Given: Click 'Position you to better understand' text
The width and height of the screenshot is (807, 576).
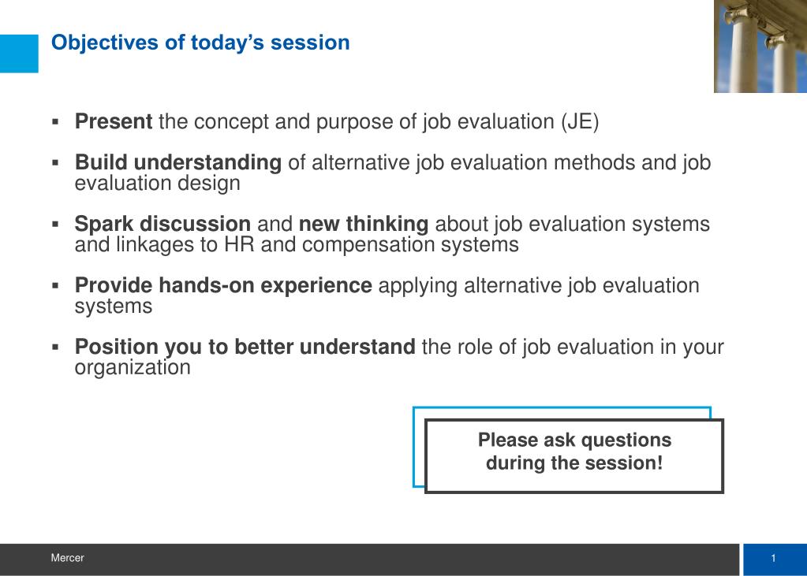Looking at the screenshot, I should [245, 347].
